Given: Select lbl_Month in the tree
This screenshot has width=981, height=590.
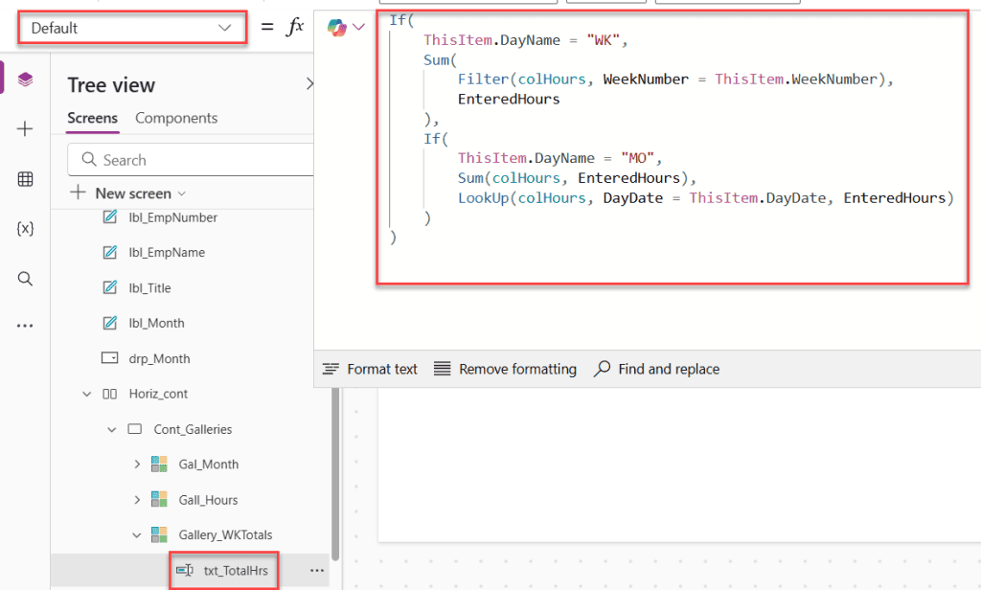Looking at the screenshot, I should tap(157, 324).
